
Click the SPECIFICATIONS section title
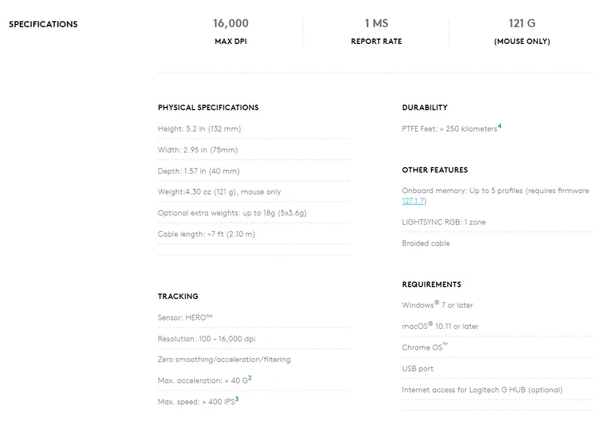43,24
